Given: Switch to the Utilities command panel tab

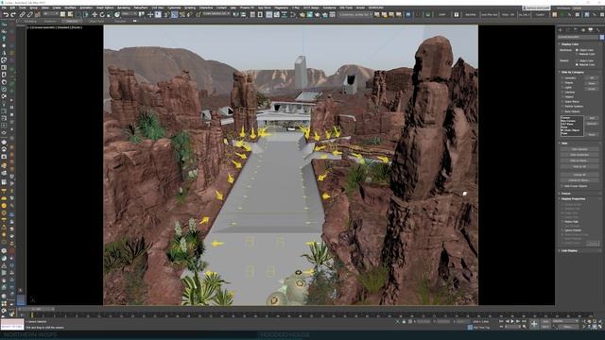Looking at the screenshot, I should 598,29.
